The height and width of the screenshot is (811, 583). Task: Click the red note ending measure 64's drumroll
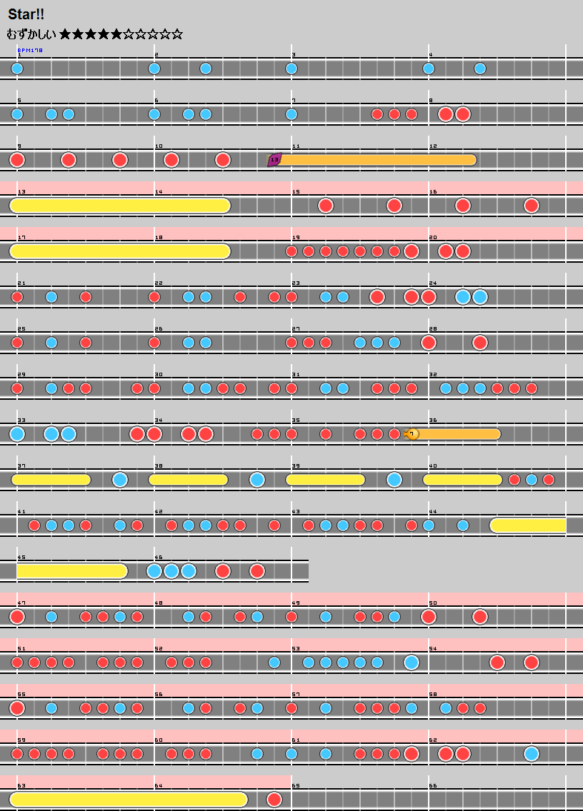[274, 800]
